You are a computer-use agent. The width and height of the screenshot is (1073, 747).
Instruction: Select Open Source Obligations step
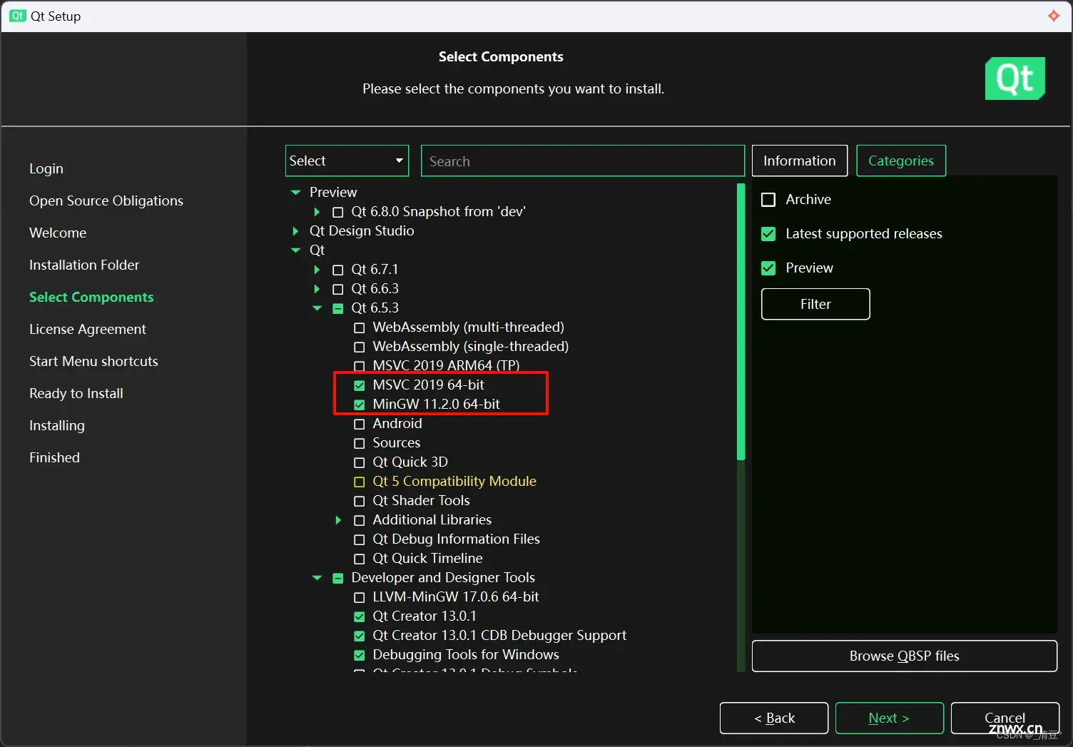(x=106, y=200)
